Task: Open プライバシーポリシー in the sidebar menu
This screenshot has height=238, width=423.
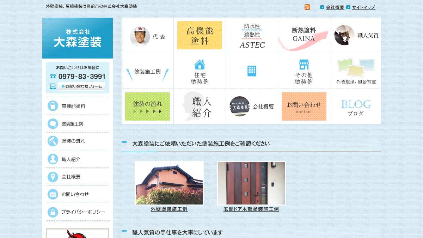Action: click(x=83, y=212)
